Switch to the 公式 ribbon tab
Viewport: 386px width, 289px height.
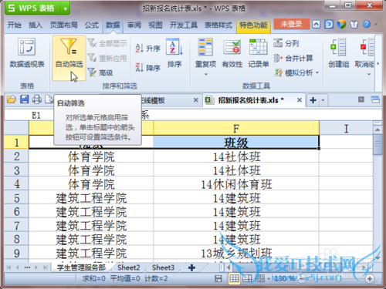92,25
